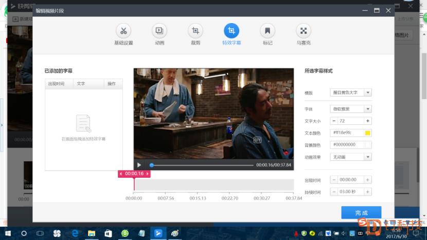Viewport: 427px width, 240px height.
Task: Click the 持续时间 field showing 03.00 秒
Action: [x=351, y=192]
